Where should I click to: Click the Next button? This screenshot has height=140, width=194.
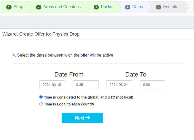[x=82, y=118]
